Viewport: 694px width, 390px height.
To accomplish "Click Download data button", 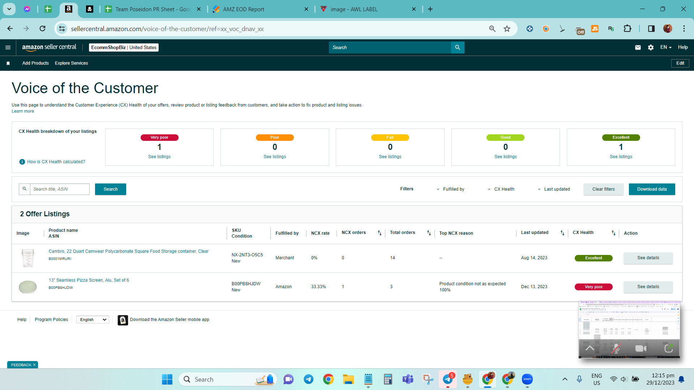I will point(652,189).
